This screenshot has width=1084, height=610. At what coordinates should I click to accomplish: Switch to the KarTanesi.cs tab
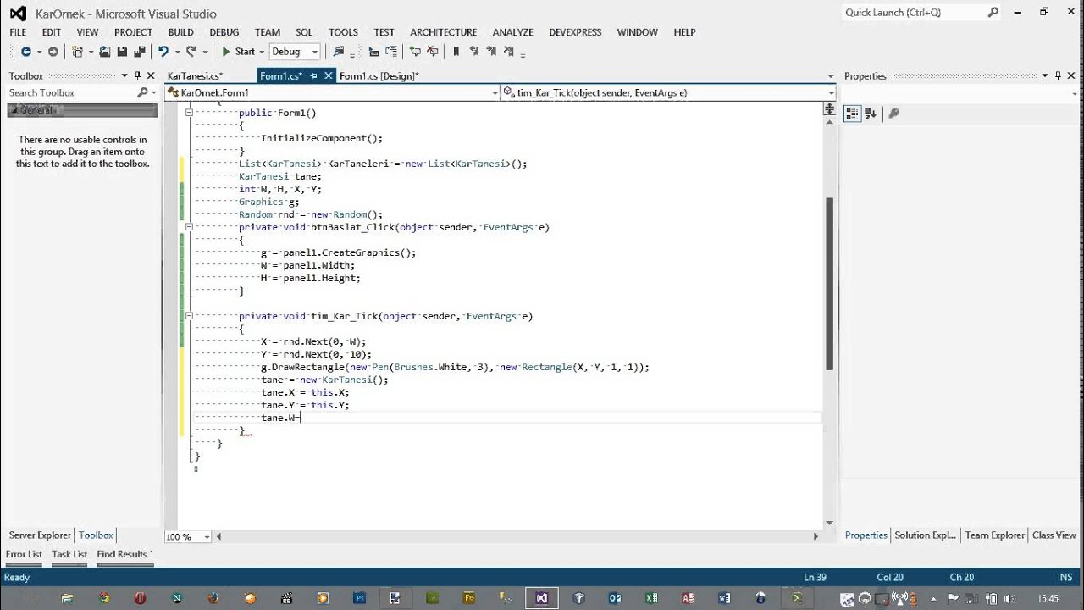click(195, 76)
